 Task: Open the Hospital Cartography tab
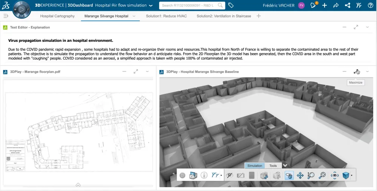click(57, 16)
